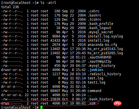Click the time 00:27
The width and height of the screenshot is (139, 109).
(81, 99)
